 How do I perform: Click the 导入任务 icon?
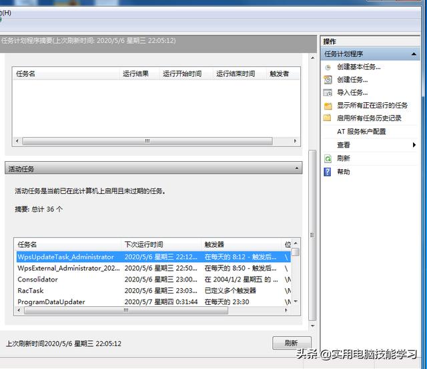[328, 93]
